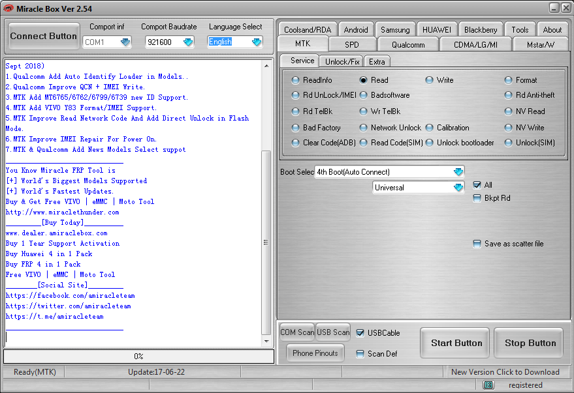This screenshot has height=393, width=574.
Task: Enable the Scan Def checkbox
Action: [x=360, y=353]
